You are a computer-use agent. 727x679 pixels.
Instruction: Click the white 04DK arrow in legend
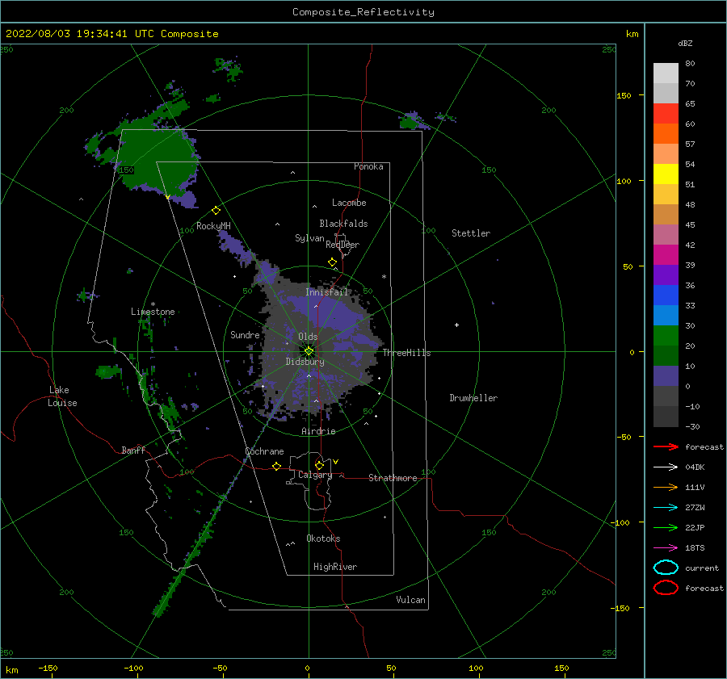(x=666, y=467)
